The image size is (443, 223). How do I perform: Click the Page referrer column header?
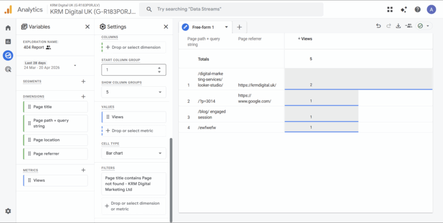[250, 39]
